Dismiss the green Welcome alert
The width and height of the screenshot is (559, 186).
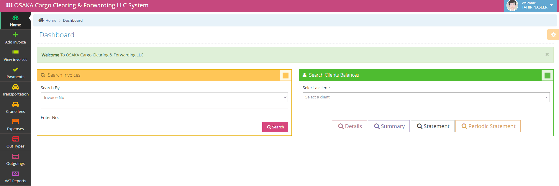point(547,54)
